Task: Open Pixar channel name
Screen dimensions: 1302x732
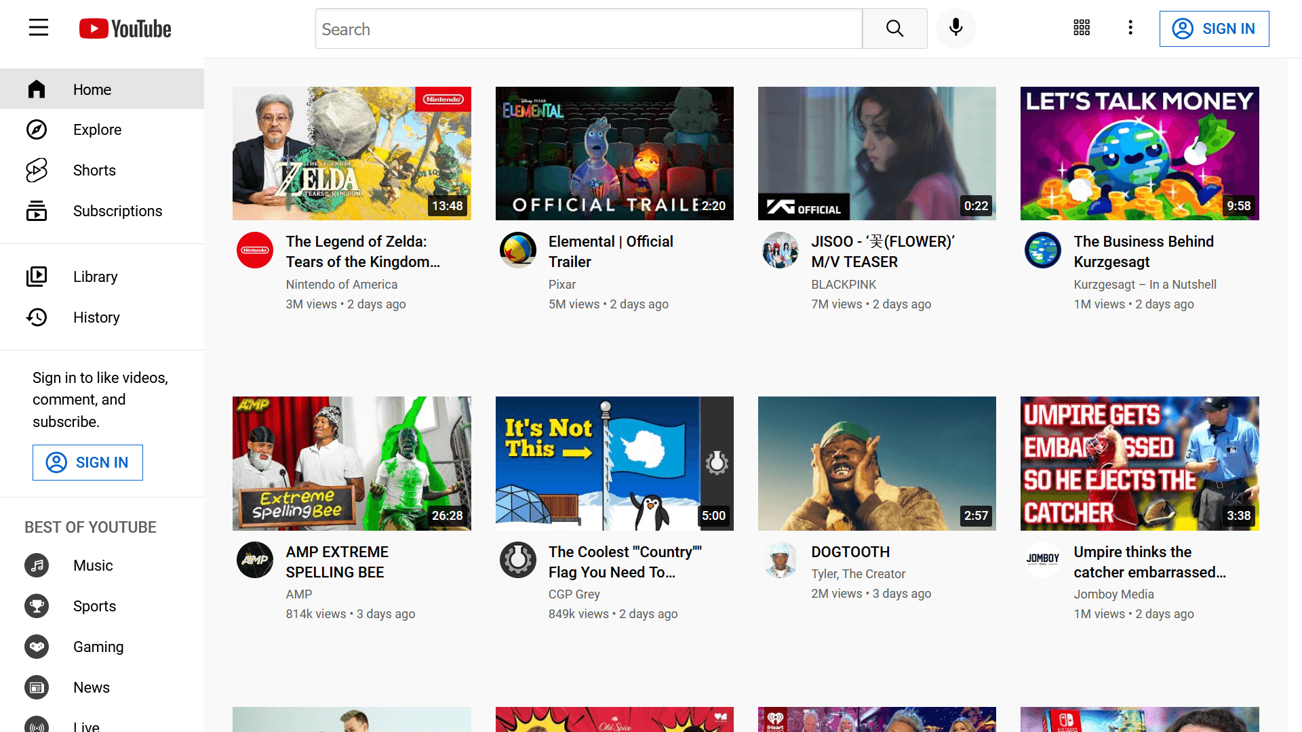Action: [x=561, y=285]
